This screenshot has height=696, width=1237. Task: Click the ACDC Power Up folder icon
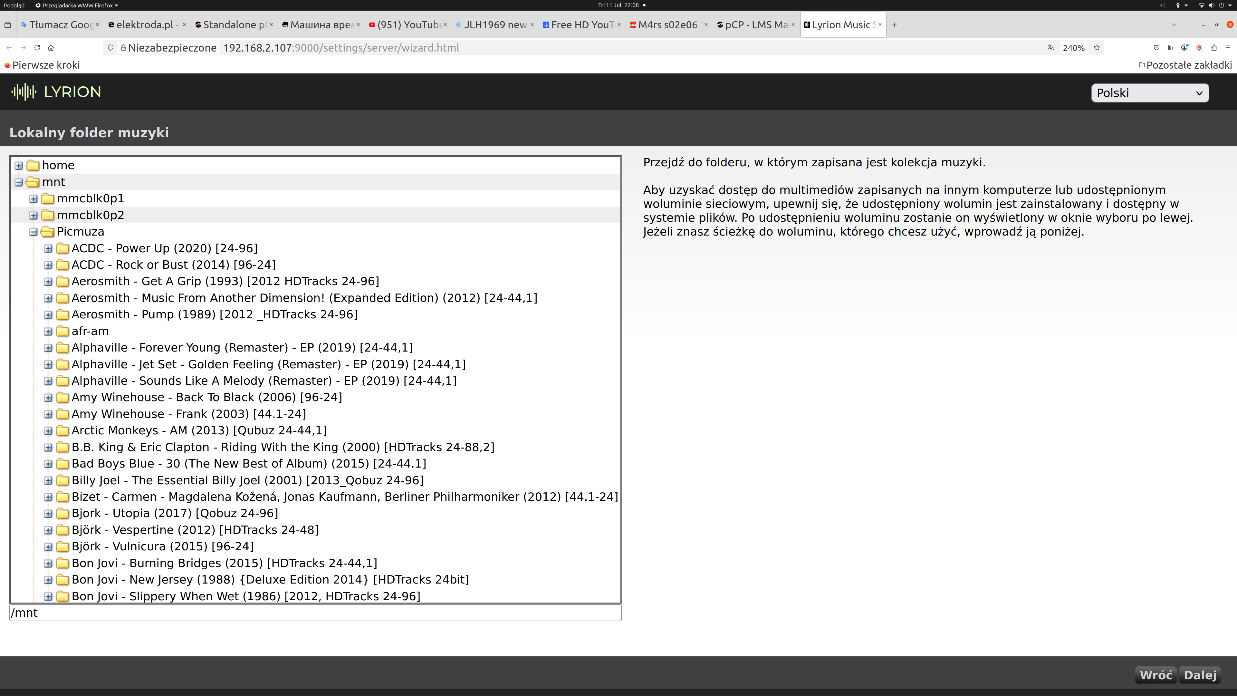(62, 248)
